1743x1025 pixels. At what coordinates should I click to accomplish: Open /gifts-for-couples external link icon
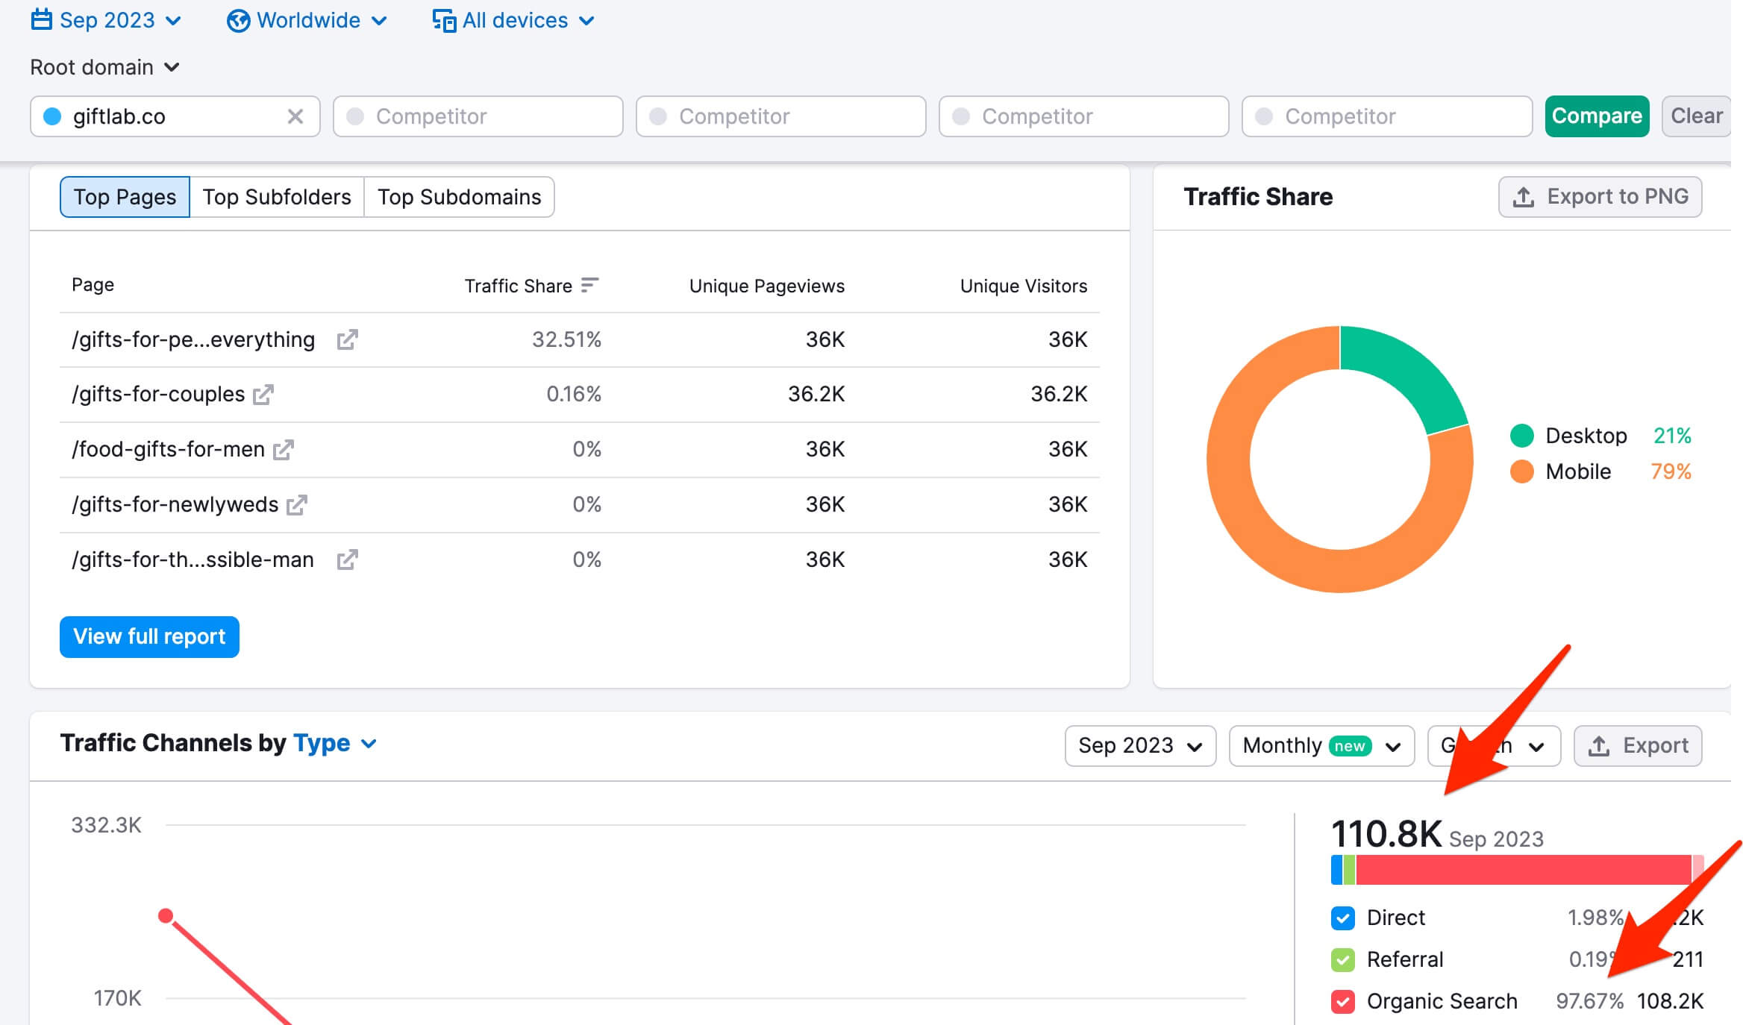tap(263, 394)
